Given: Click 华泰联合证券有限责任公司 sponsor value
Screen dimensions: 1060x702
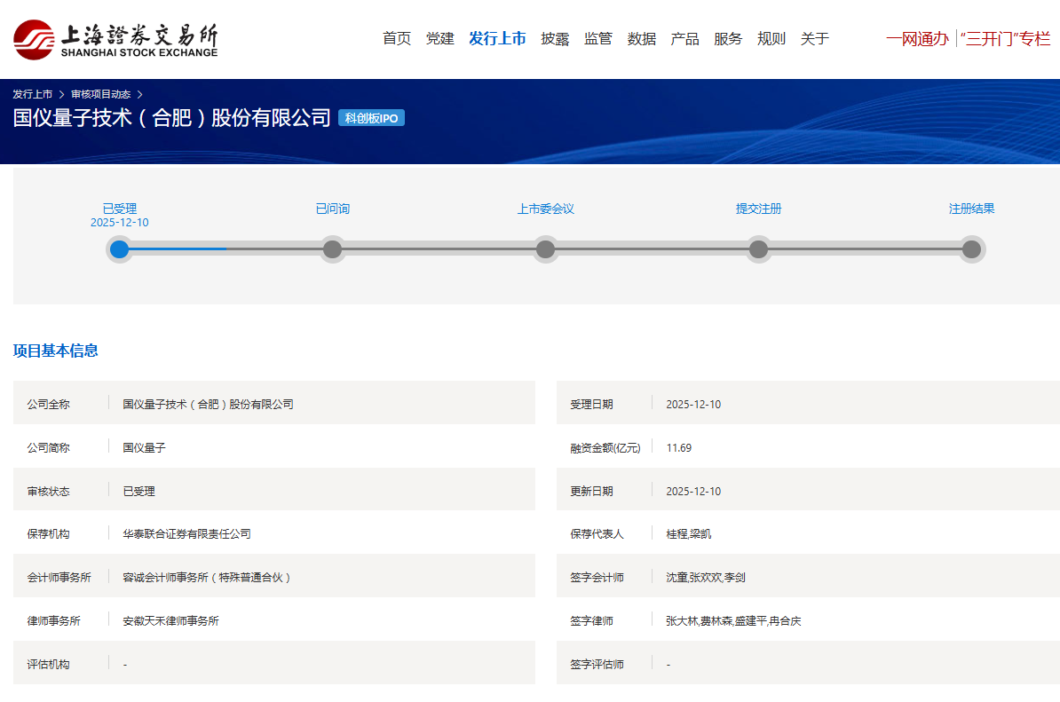Looking at the screenshot, I should pyautogui.click(x=186, y=533).
